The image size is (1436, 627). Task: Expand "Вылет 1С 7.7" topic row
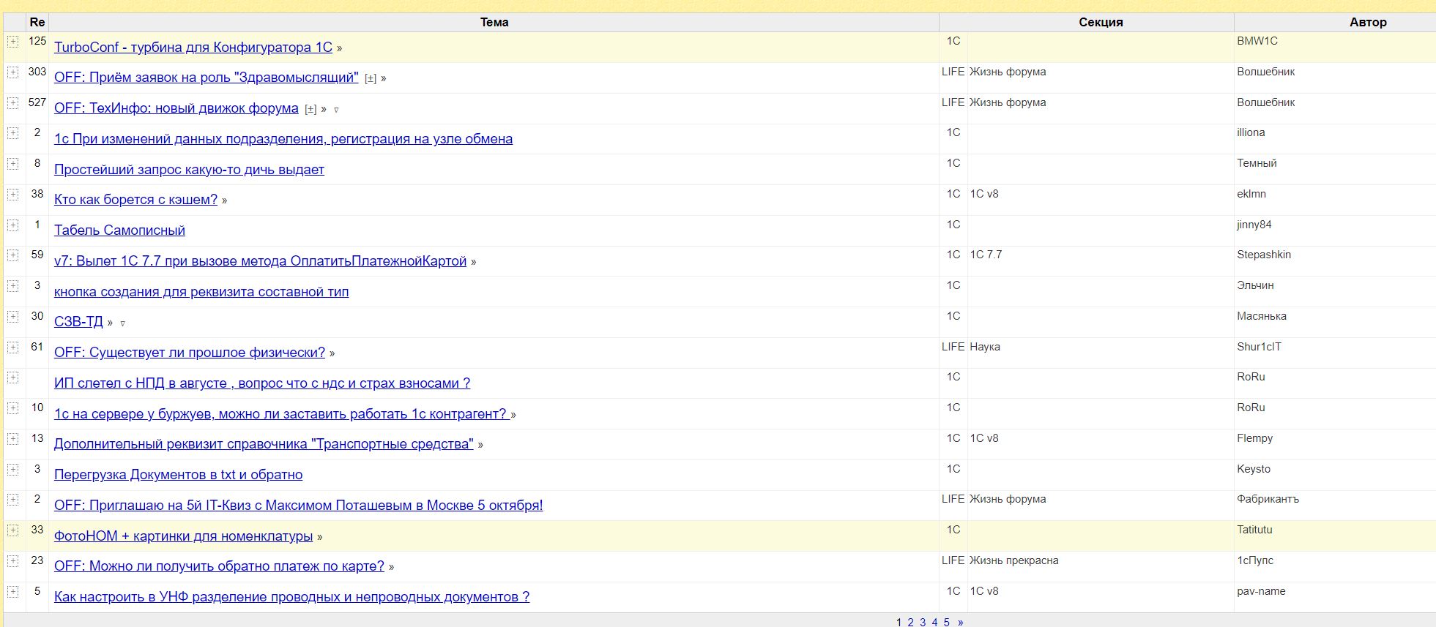12,255
